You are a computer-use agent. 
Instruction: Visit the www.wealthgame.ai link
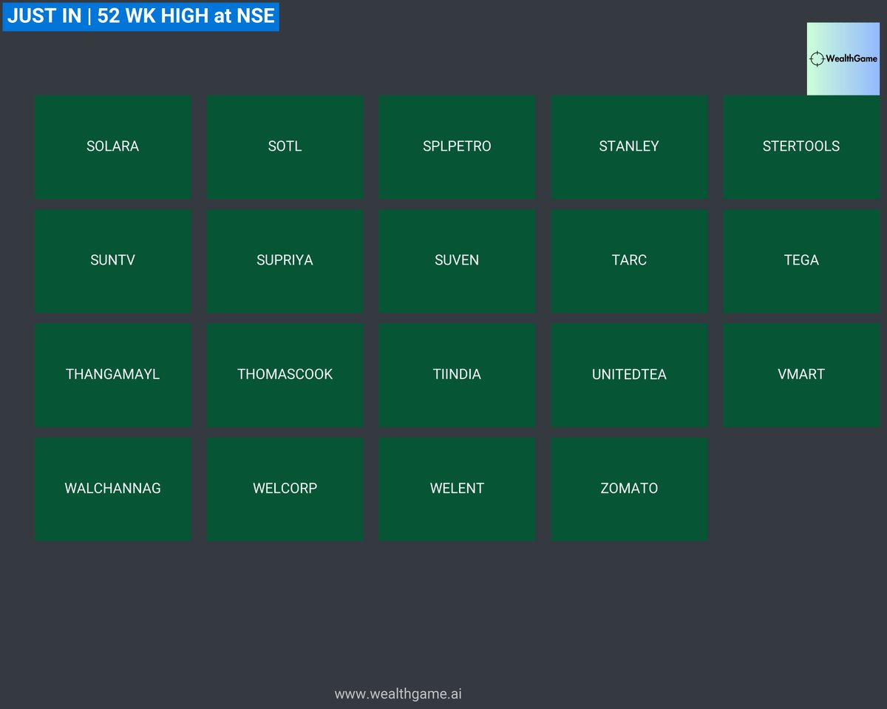coord(398,693)
